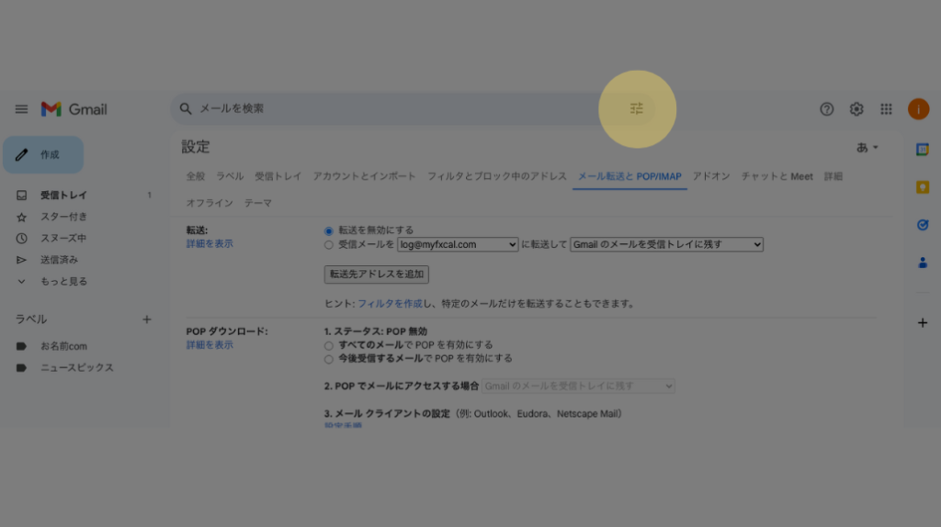
Task: Open Google Keep in side panel
Action: point(923,187)
